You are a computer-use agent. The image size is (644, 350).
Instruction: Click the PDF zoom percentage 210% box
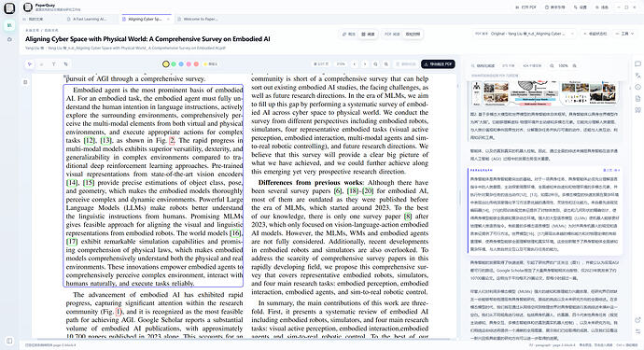click(341, 64)
